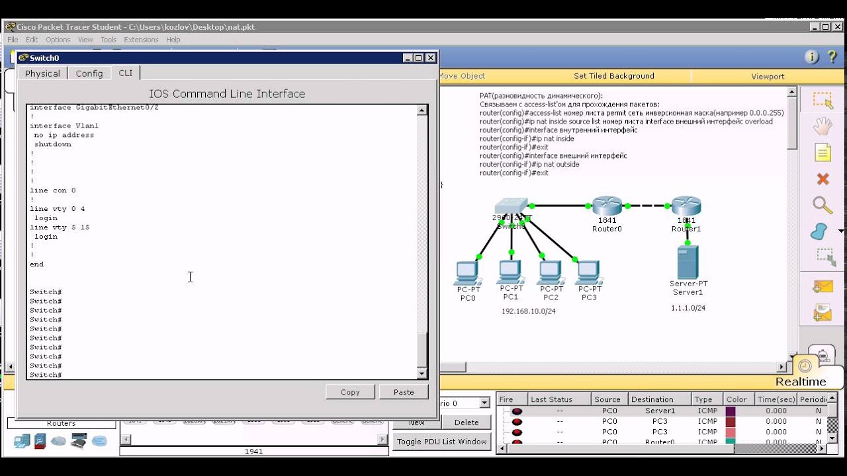Click the Router0 device icon
The height and width of the screenshot is (476, 847).
pos(607,206)
